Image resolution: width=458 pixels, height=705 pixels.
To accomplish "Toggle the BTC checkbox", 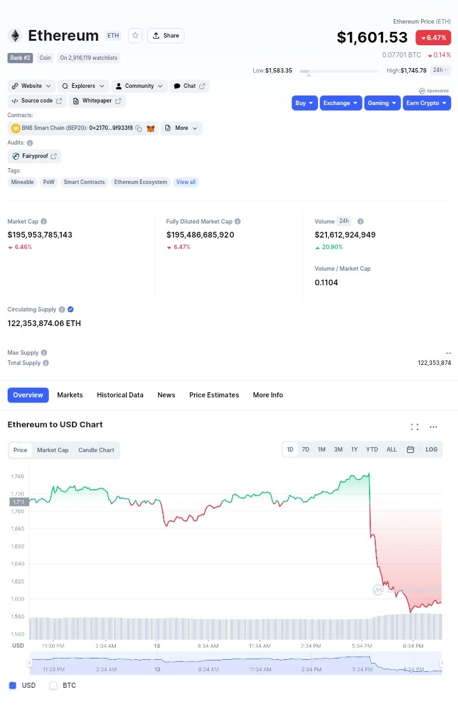I will (x=53, y=686).
